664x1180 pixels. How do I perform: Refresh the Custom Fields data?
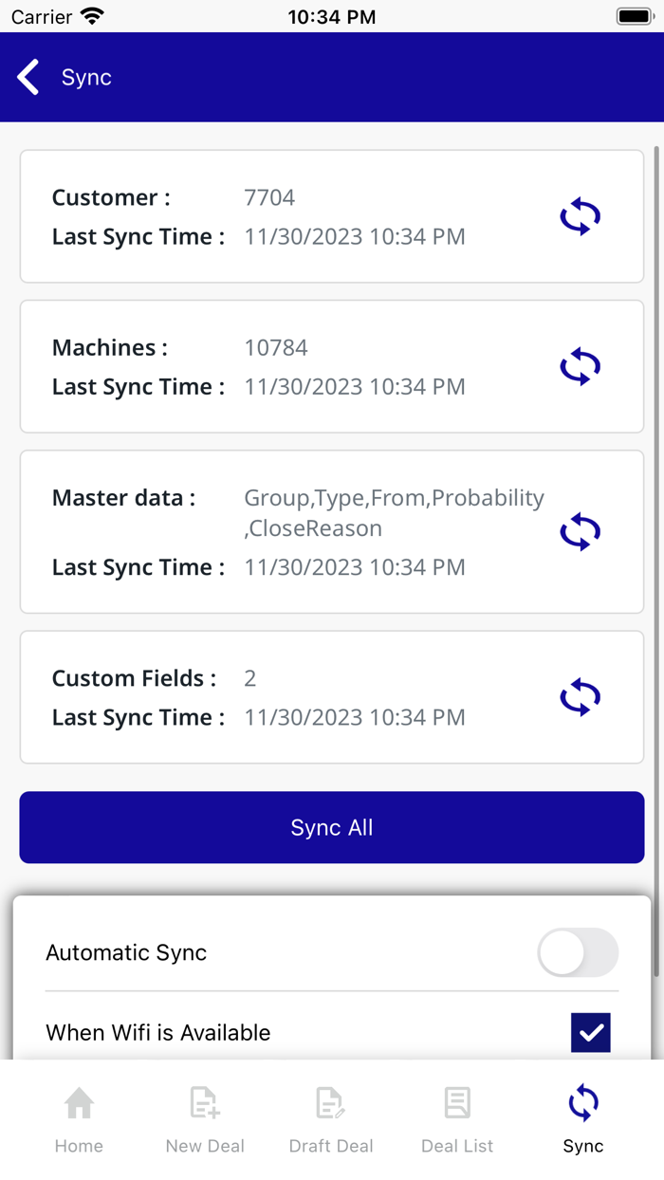tap(579, 696)
